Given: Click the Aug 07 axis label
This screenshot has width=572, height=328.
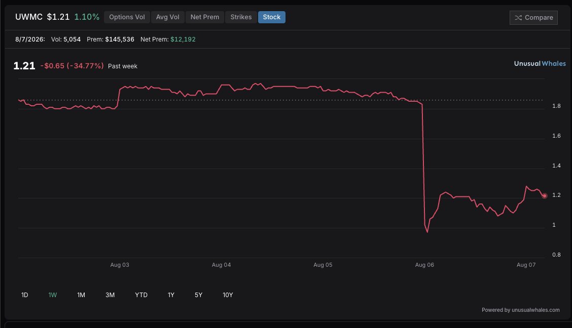Looking at the screenshot, I should [526, 265].
